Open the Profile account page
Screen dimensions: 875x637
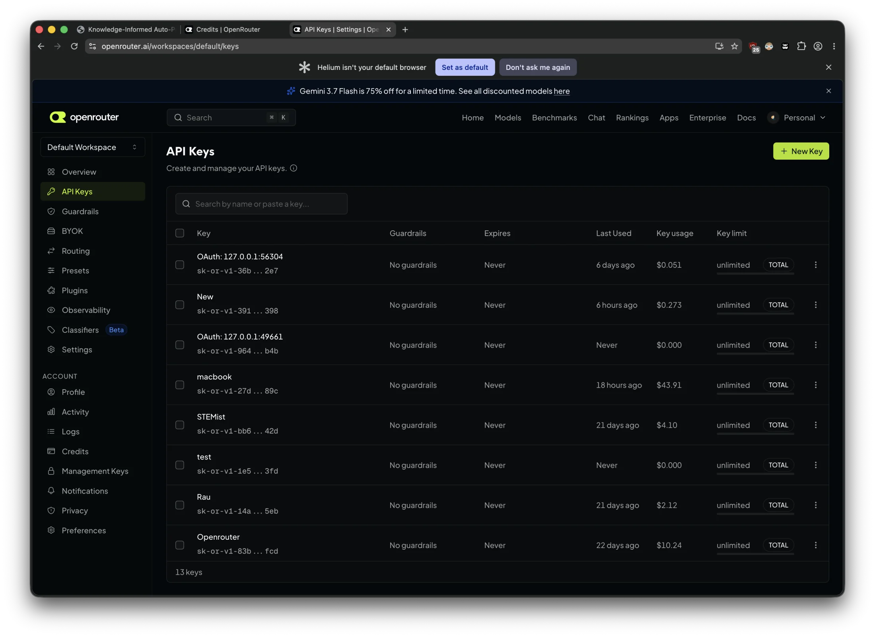[x=93, y=392]
